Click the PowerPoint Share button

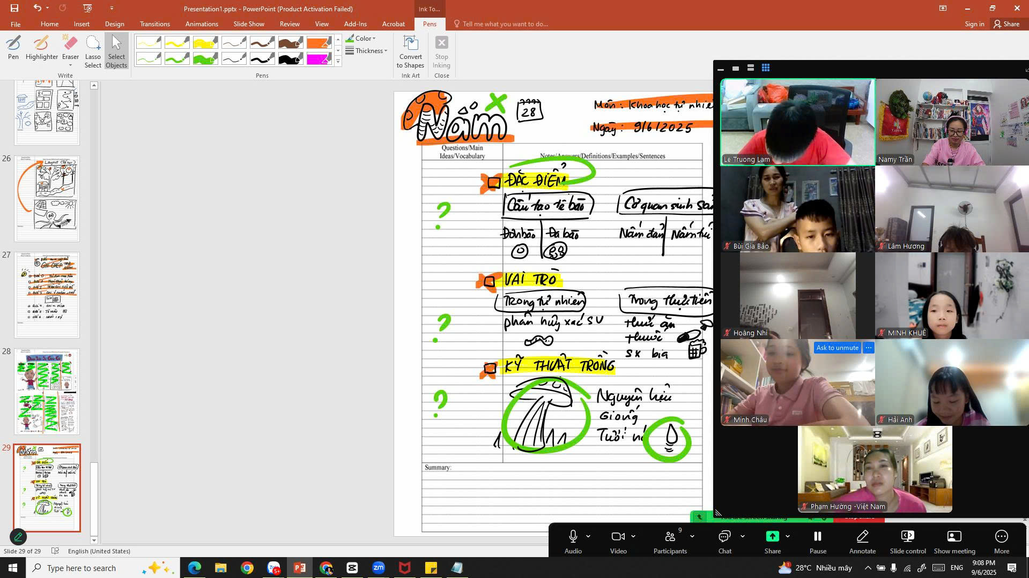pos(1006,24)
